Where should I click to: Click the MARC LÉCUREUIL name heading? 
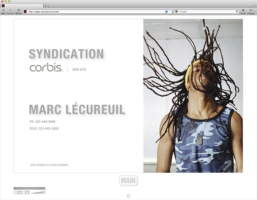click(x=77, y=109)
